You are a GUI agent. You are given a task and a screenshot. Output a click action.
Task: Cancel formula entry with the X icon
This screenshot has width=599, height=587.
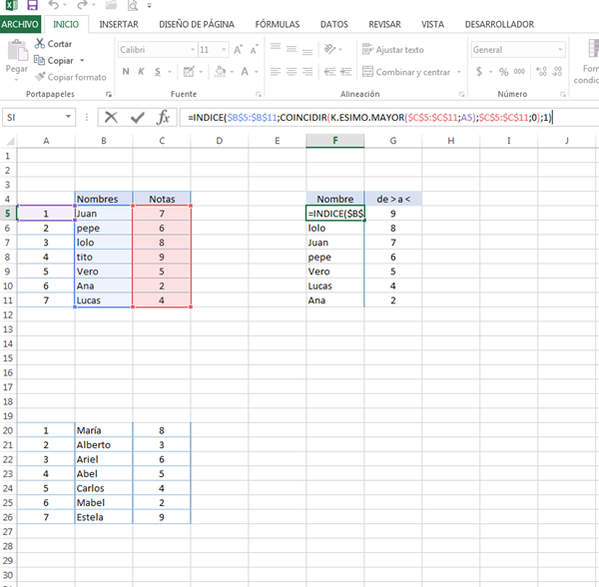click(x=111, y=117)
